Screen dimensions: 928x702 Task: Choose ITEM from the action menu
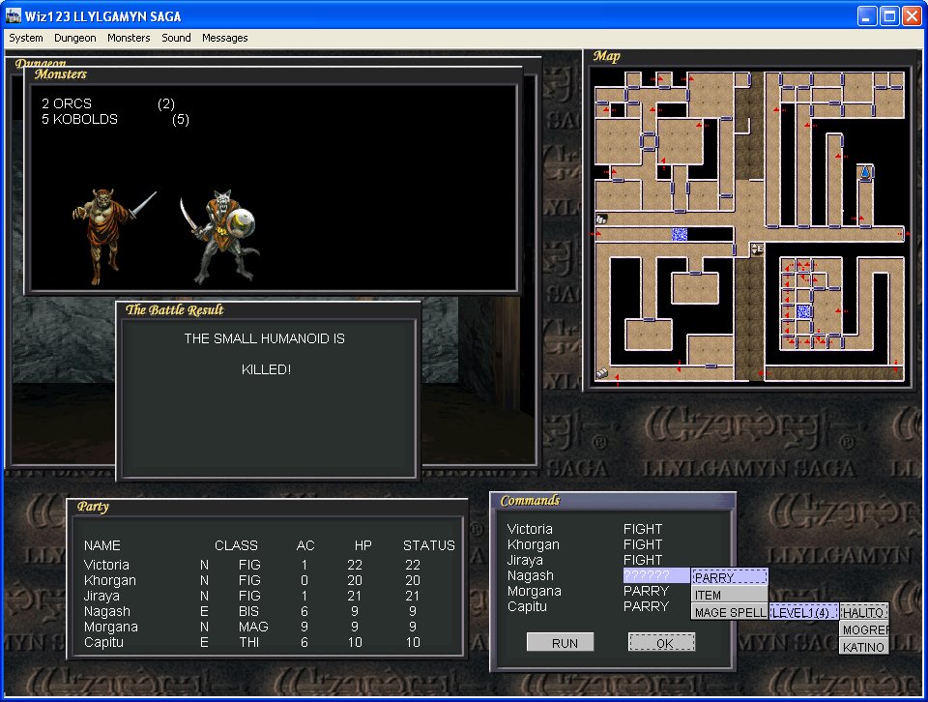click(x=729, y=595)
